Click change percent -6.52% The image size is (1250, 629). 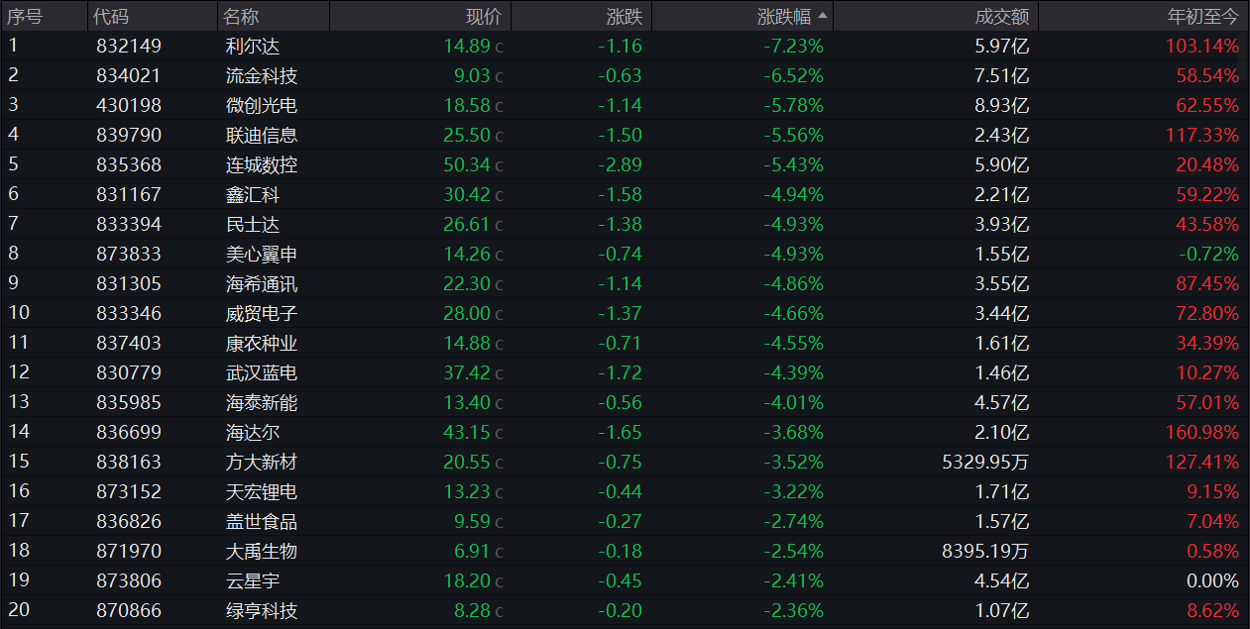793,75
